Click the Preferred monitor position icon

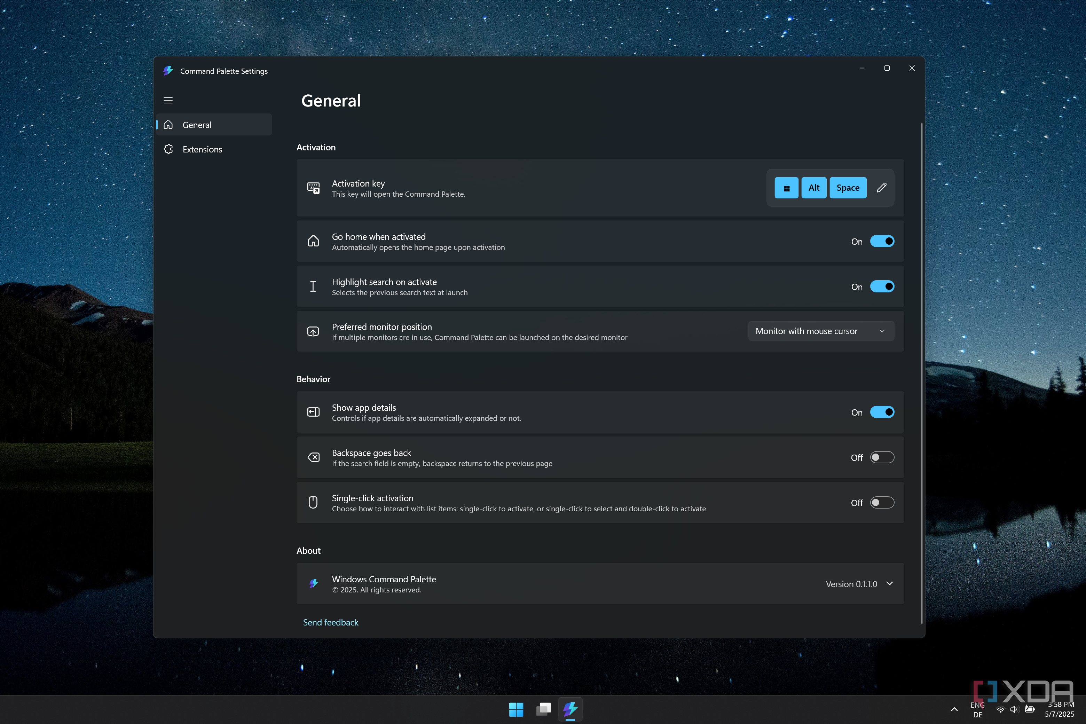[x=313, y=331]
